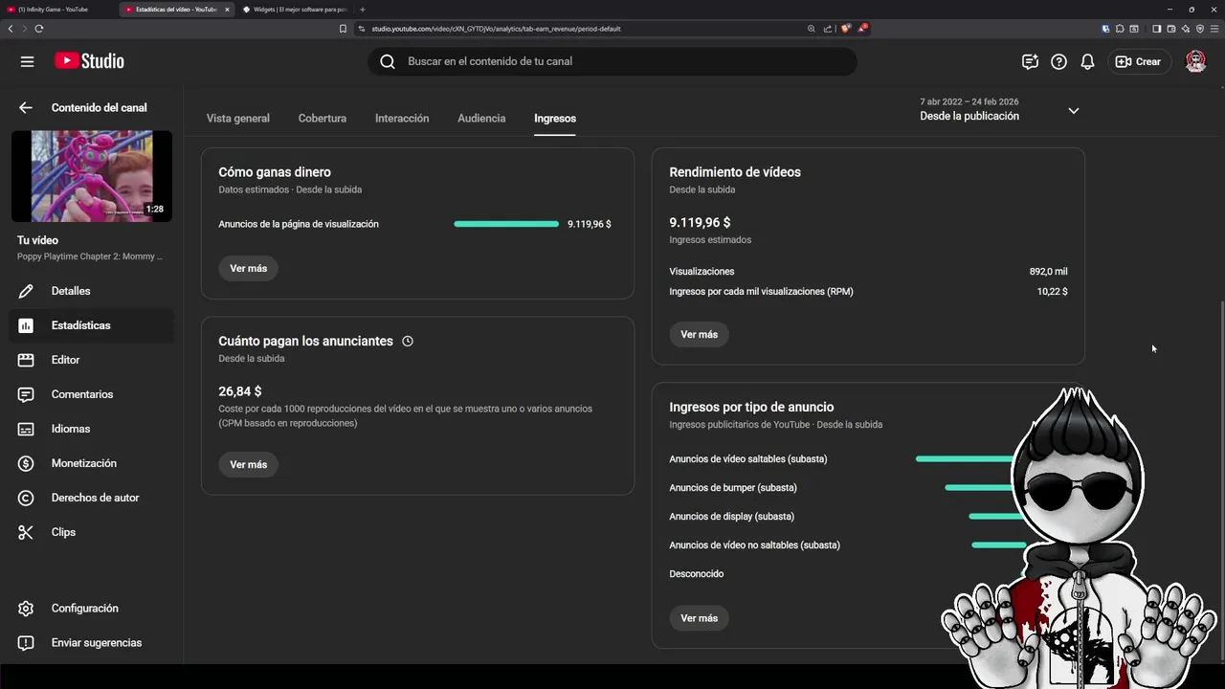Click the 26,84 $ CPM value
This screenshot has height=689, width=1225.
240,391
